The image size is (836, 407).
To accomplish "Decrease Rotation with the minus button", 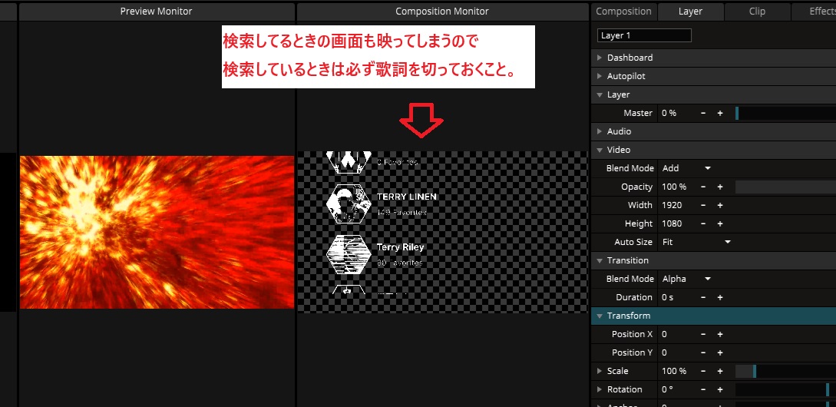I will pyautogui.click(x=703, y=389).
